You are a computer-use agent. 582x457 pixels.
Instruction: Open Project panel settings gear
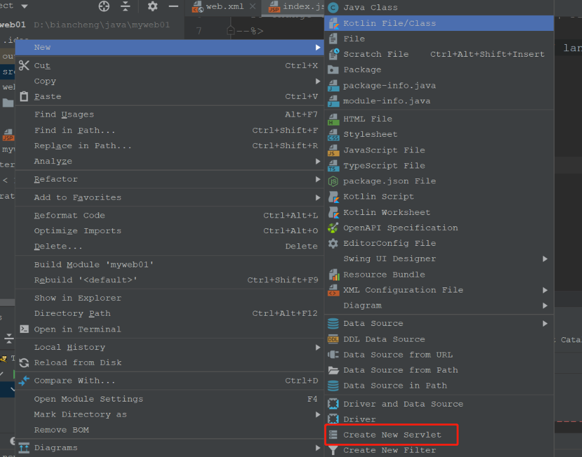click(x=152, y=6)
